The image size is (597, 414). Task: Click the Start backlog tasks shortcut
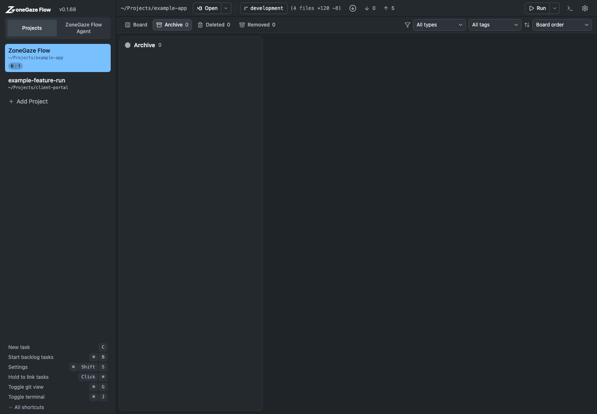[58, 357]
